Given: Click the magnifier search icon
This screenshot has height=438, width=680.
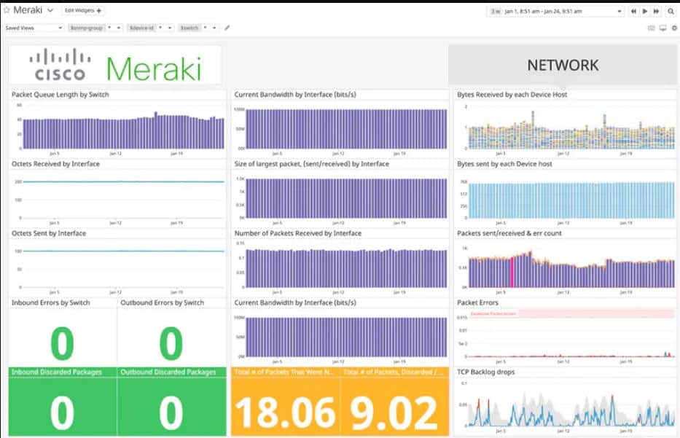Looking at the screenshot, I should pyautogui.click(x=671, y=11).
